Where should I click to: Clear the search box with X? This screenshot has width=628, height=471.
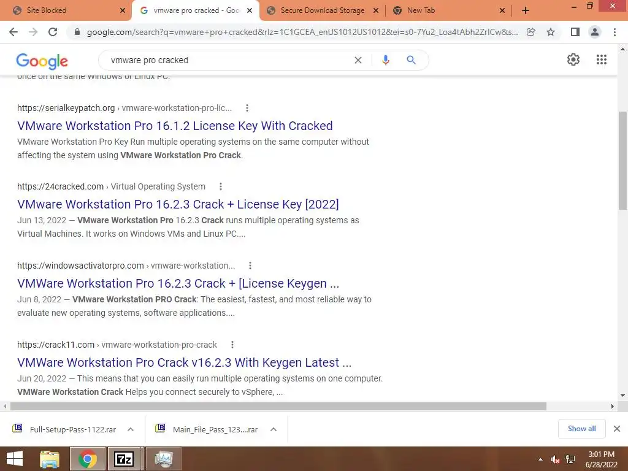click(x=358, y=60)
